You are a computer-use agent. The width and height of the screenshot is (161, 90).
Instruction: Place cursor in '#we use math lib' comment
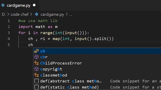click(38, 21)
